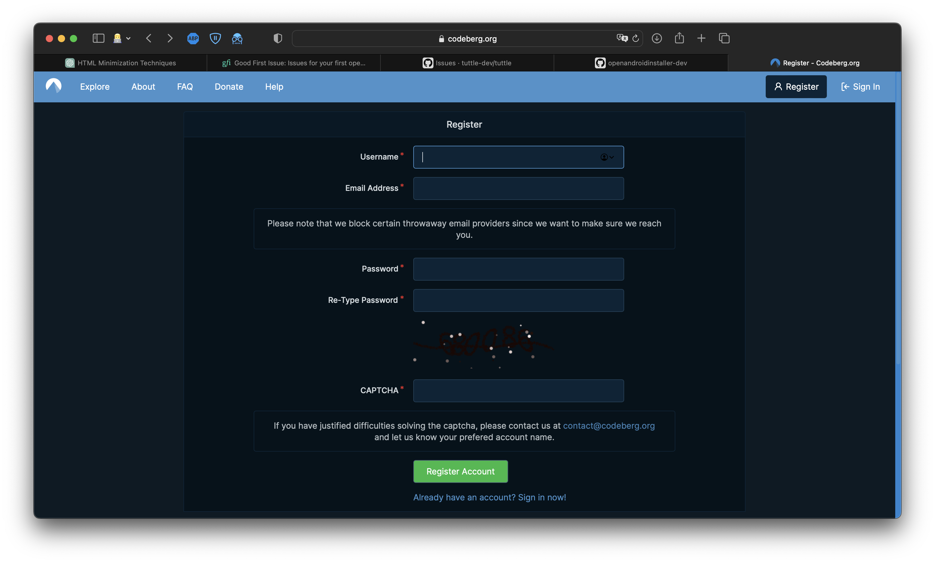Toggle the sidebar icon in Safari

tap(98, 38)
